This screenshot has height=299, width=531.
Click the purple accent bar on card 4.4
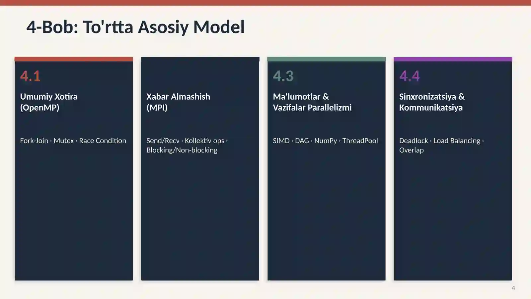coord(453,59)
